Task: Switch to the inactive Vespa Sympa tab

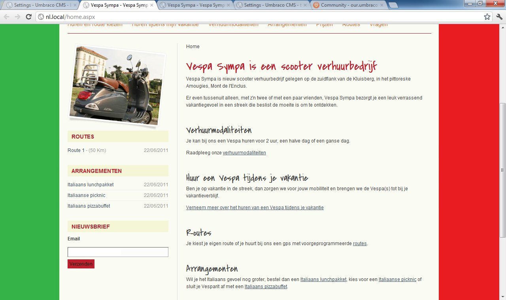Action: coord(193,6)
